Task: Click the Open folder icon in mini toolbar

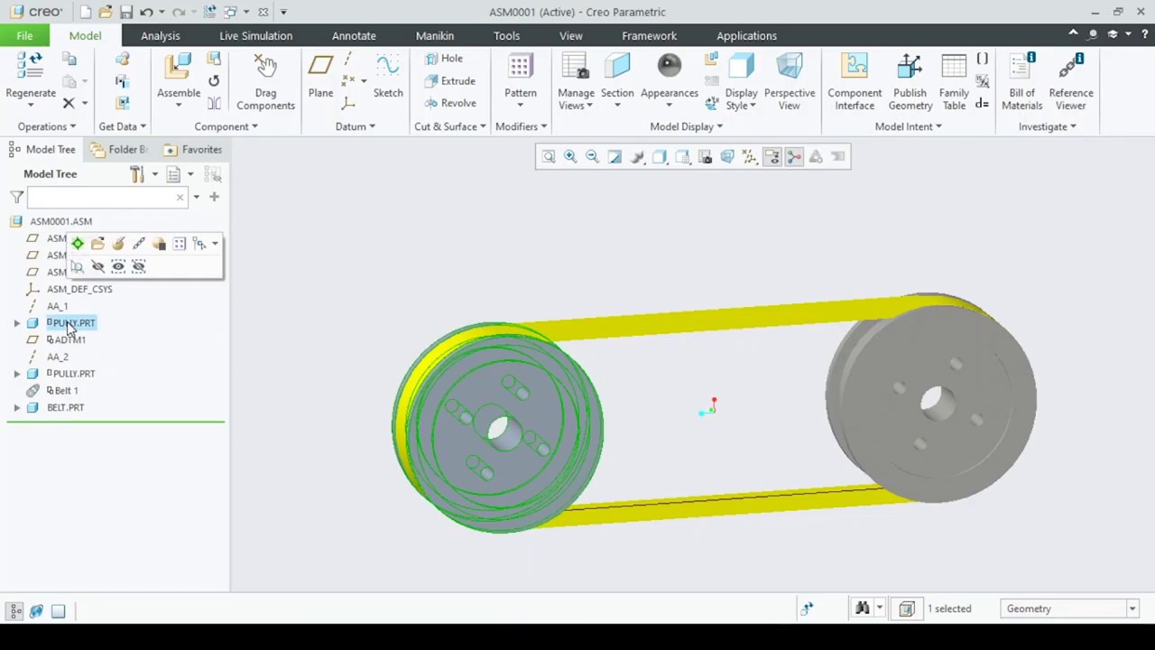Action: point(97,244)
